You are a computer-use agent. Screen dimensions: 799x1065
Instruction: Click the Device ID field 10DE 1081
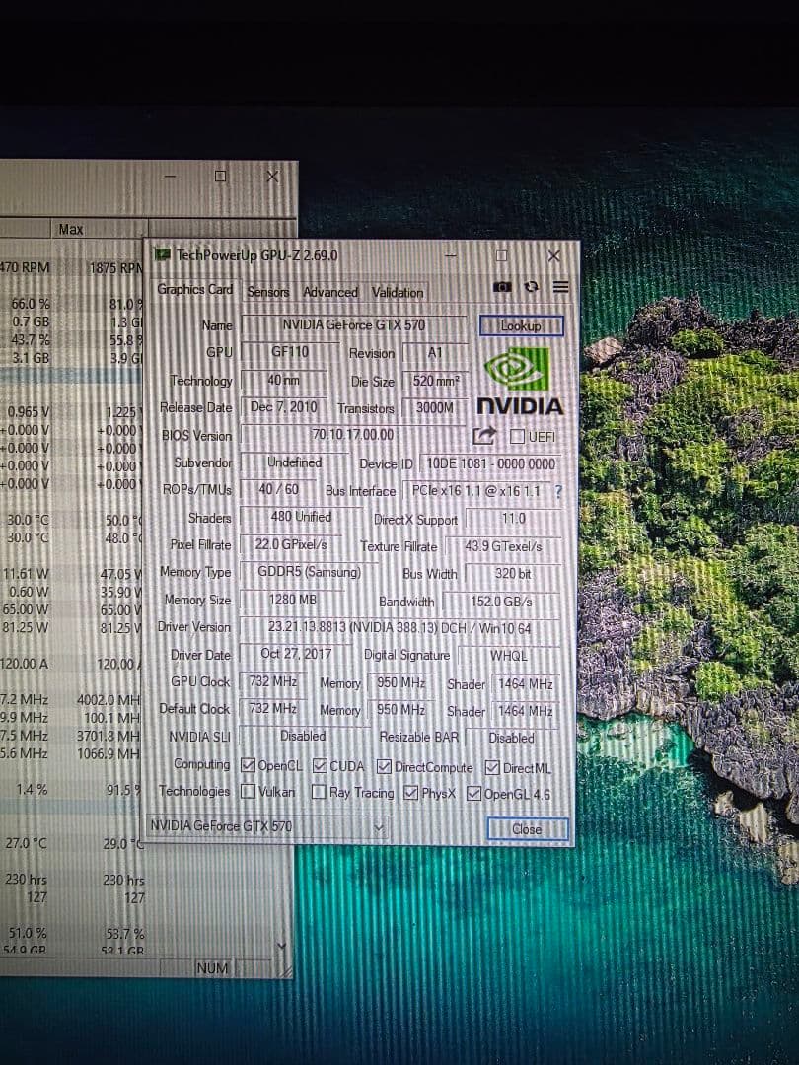pos(490,463)
